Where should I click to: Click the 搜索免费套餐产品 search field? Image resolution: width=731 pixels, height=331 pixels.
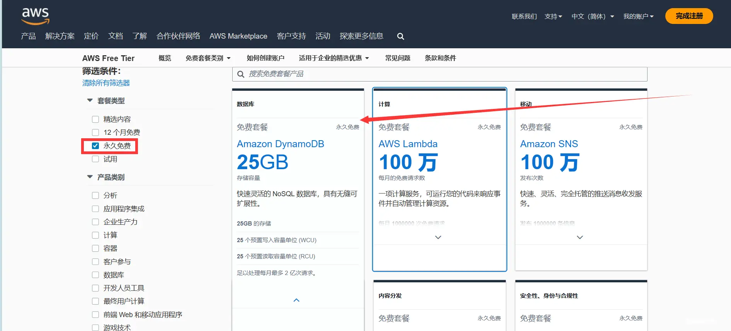click(x=440, y=74)
